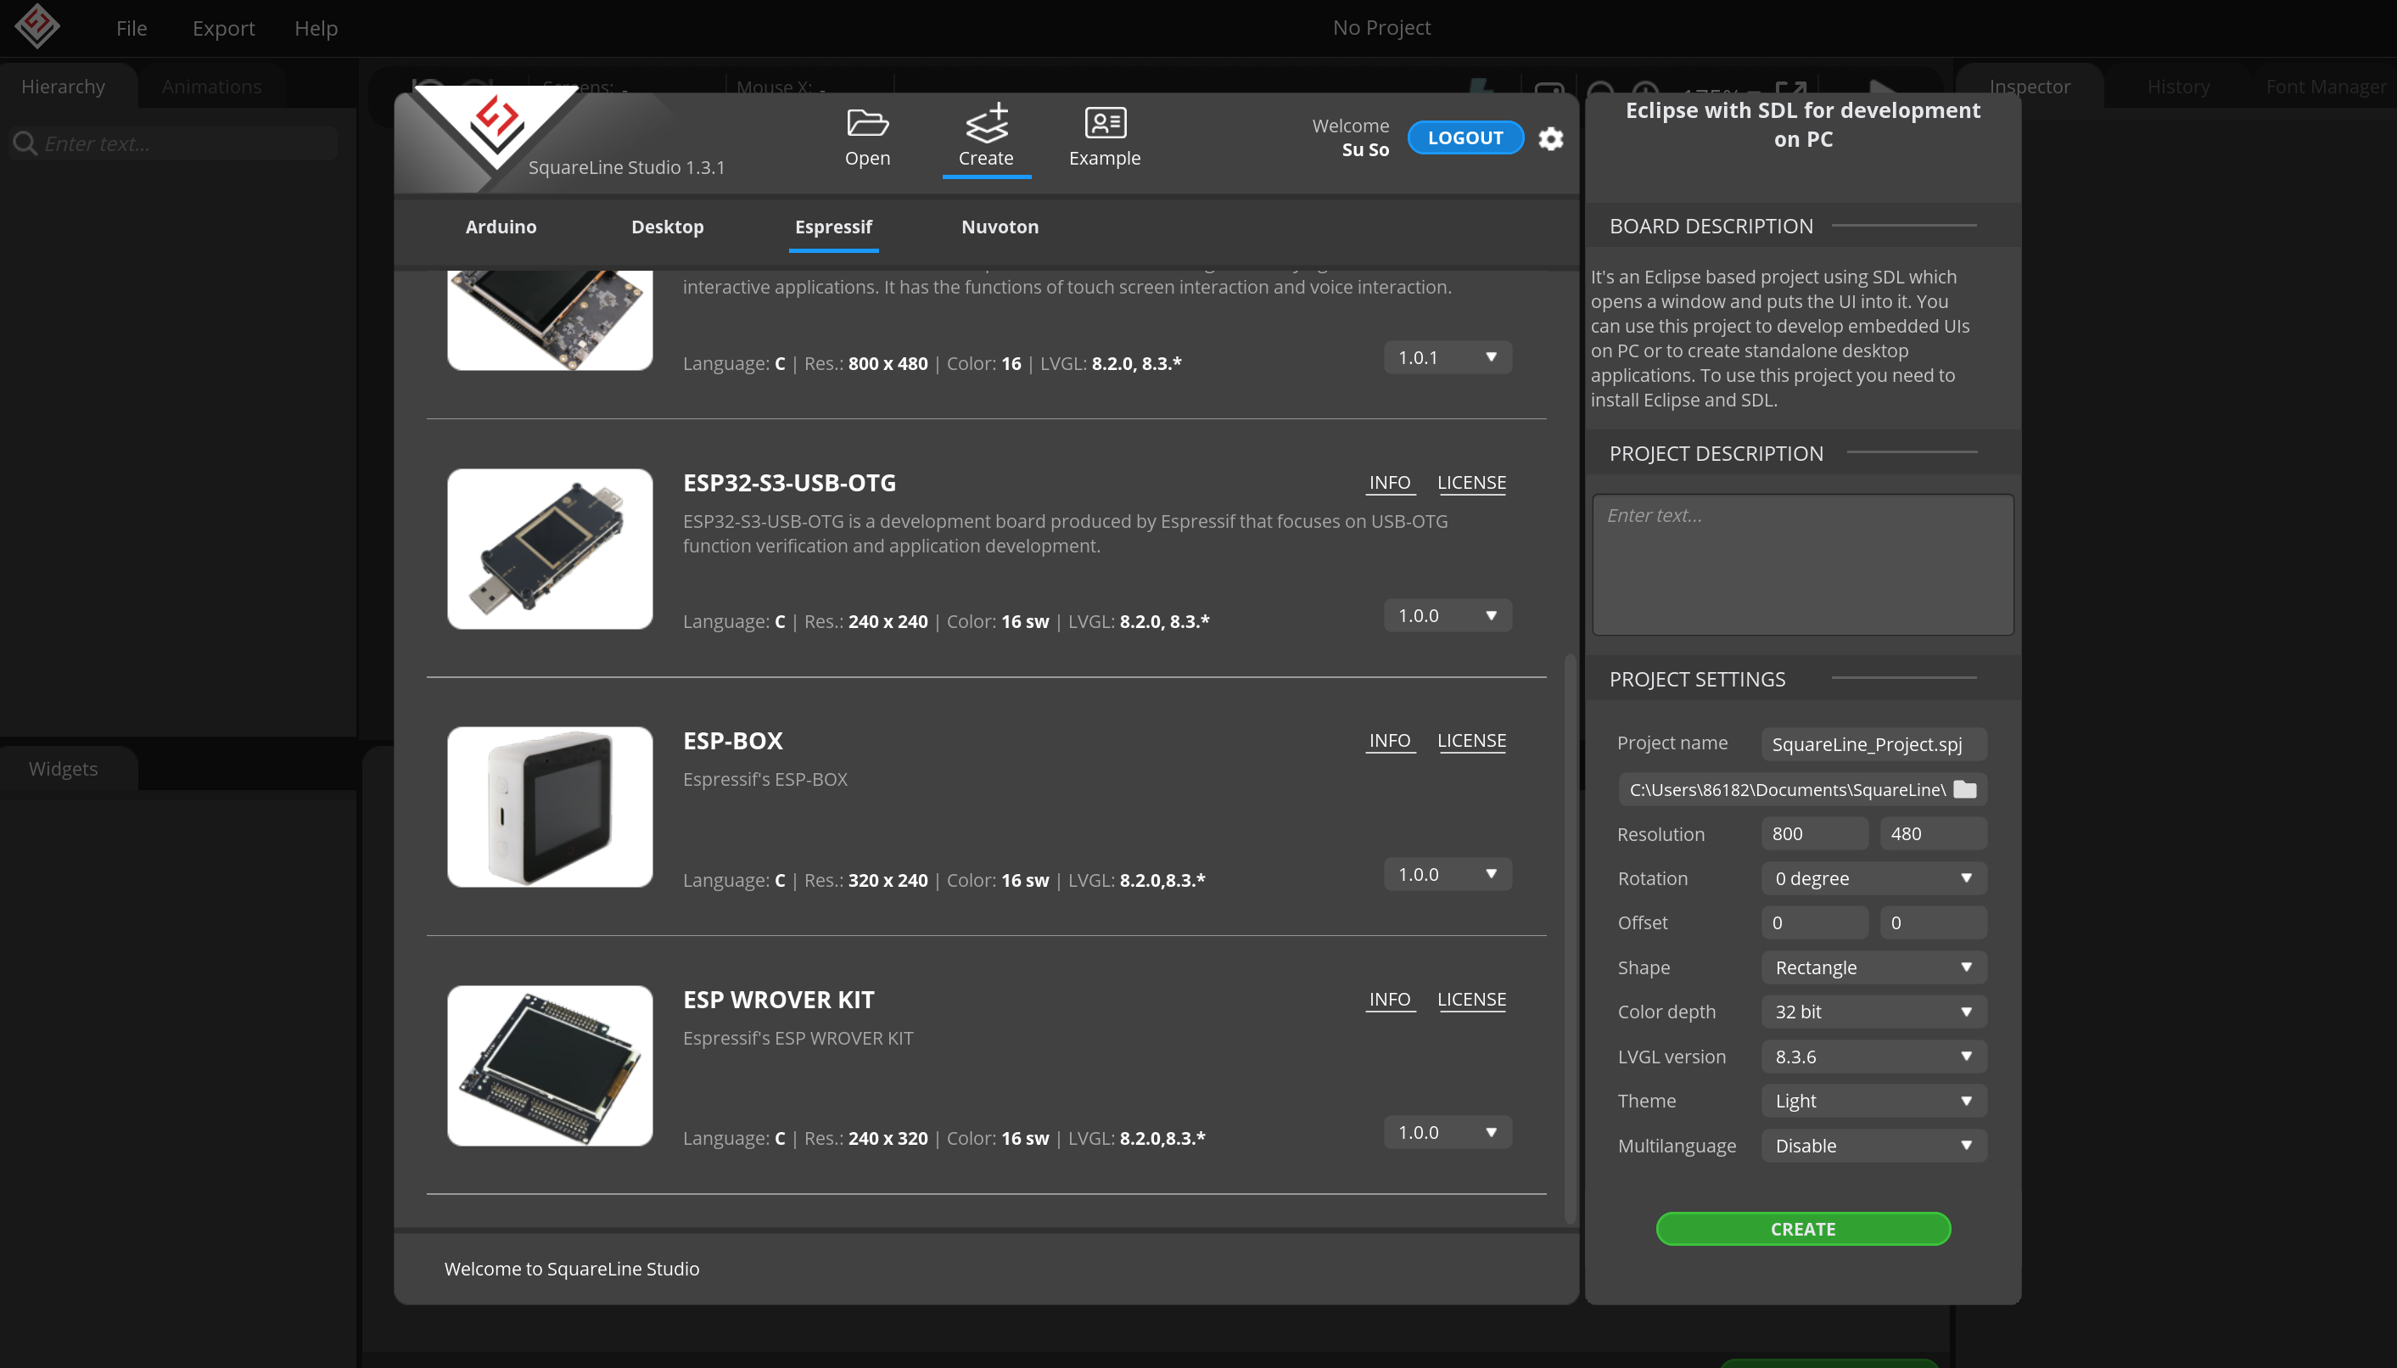Click the board list vertical scrollbar
Screen dimensions: 2397x1368
tap(1570, 939)
